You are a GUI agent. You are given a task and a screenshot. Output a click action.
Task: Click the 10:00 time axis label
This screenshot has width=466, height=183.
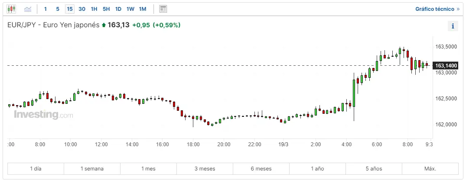[71, 144]
